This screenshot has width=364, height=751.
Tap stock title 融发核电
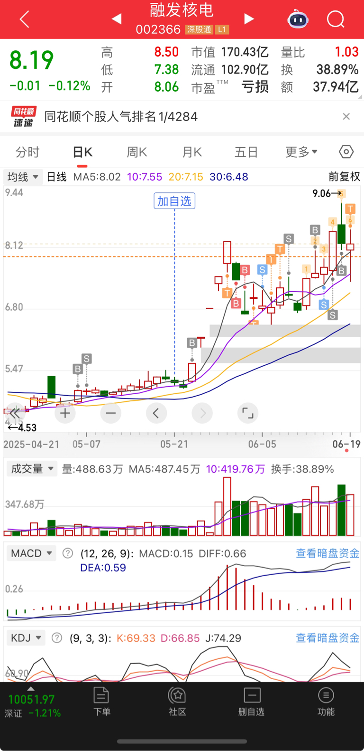[182, 10]
